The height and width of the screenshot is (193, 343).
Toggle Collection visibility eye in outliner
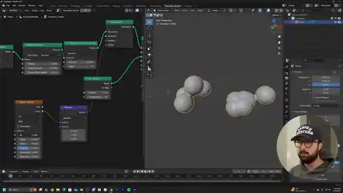(335, 18)
